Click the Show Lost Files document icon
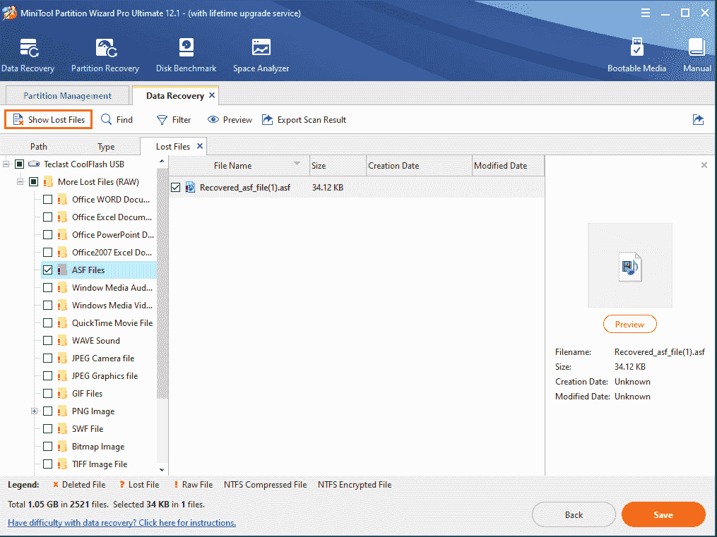Image resolution: width=717 pixels, height=537 pixels. pyautogui.click(x=18, y=120)
